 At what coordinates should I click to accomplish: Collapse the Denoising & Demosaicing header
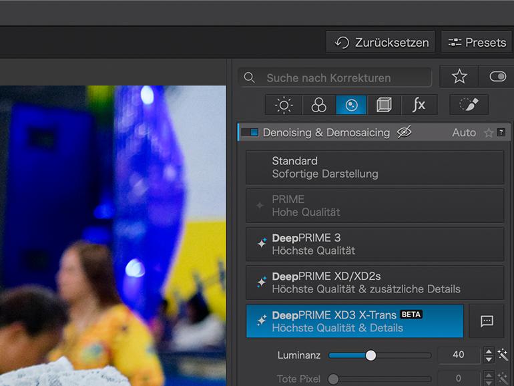pyautogui.click(x=374, y=132)
